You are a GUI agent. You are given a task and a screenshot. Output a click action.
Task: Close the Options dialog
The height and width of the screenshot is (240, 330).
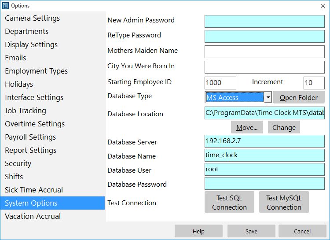323,6
